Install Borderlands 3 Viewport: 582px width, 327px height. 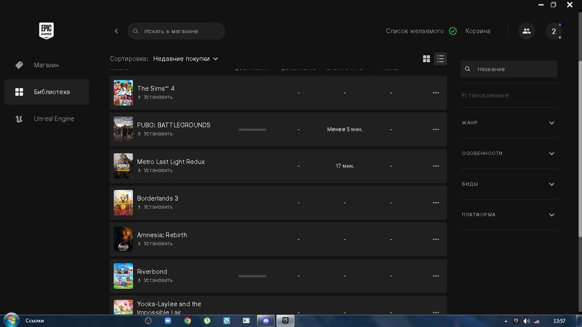[x=155, y=207]
